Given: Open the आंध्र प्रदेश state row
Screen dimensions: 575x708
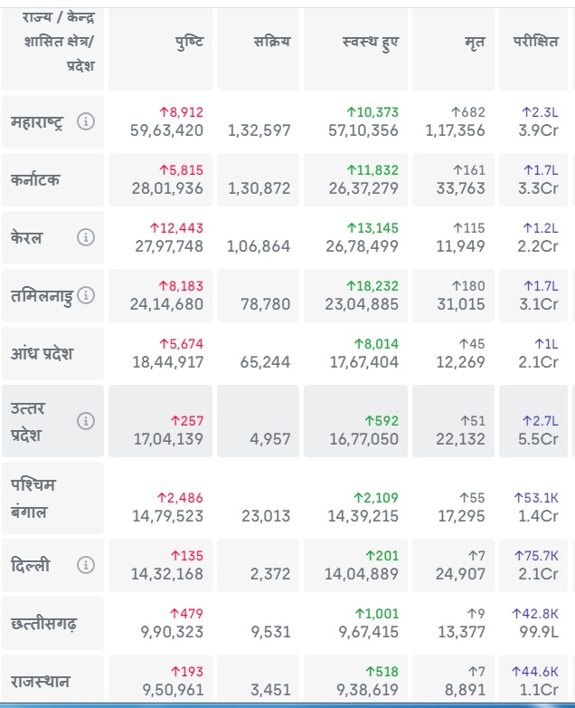Looking at the screenshot, I should click(x=42, y=353).
